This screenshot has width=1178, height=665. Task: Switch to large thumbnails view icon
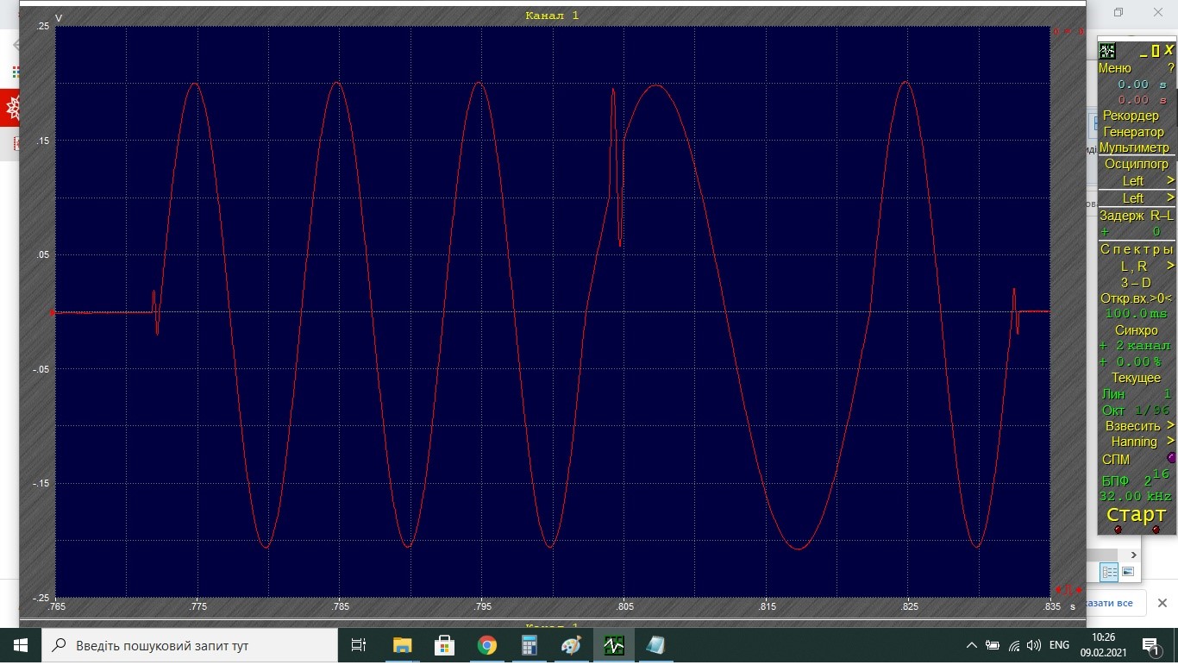tap(1128, 572)
